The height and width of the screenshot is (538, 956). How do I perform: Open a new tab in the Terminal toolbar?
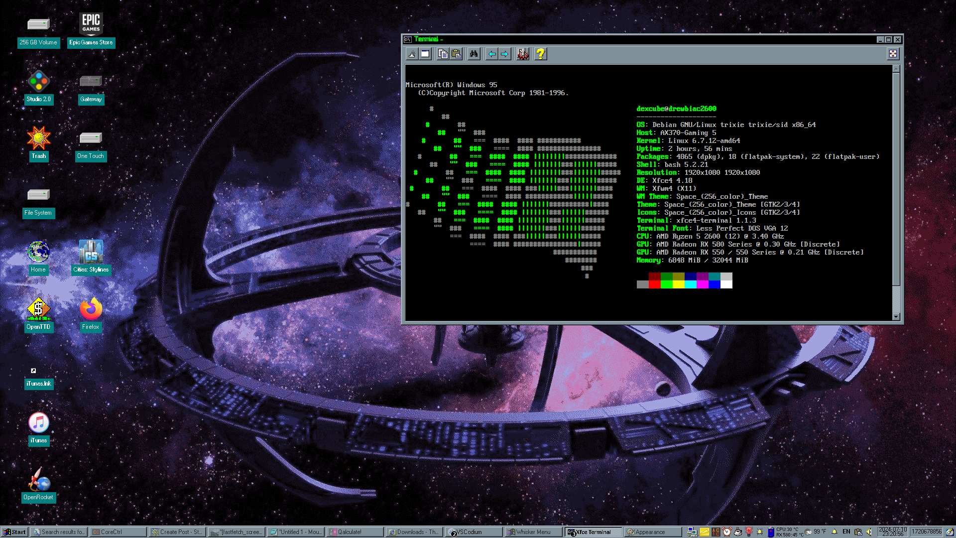coord(412,54)
